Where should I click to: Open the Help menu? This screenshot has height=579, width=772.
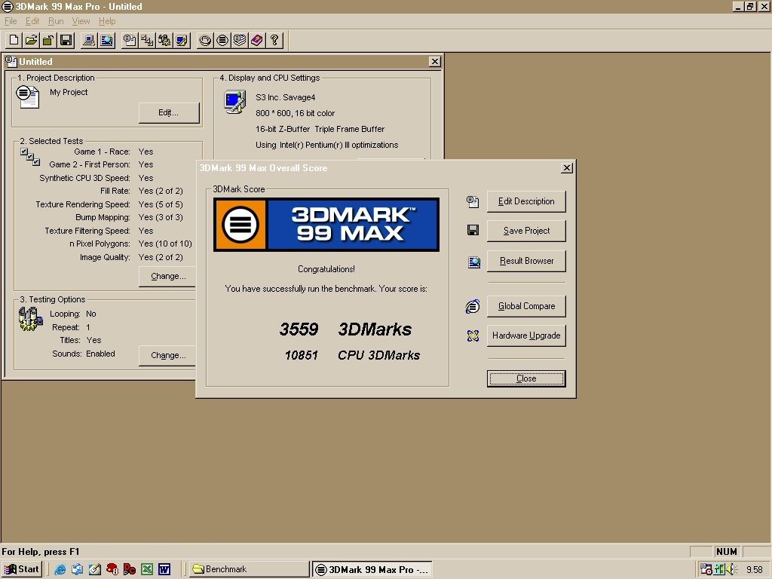coord(107,21)
